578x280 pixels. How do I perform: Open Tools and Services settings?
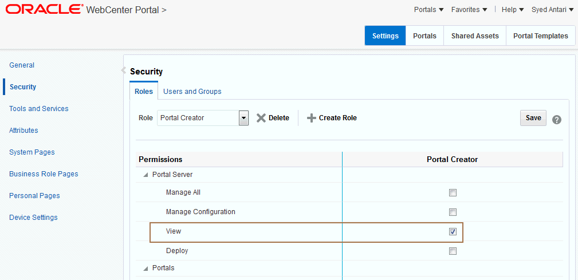click(x=39, y=109)
